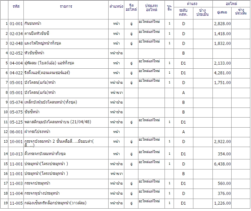Click price 1,832.00
This screenshot has width=251, height=211.
pos(223,43)
